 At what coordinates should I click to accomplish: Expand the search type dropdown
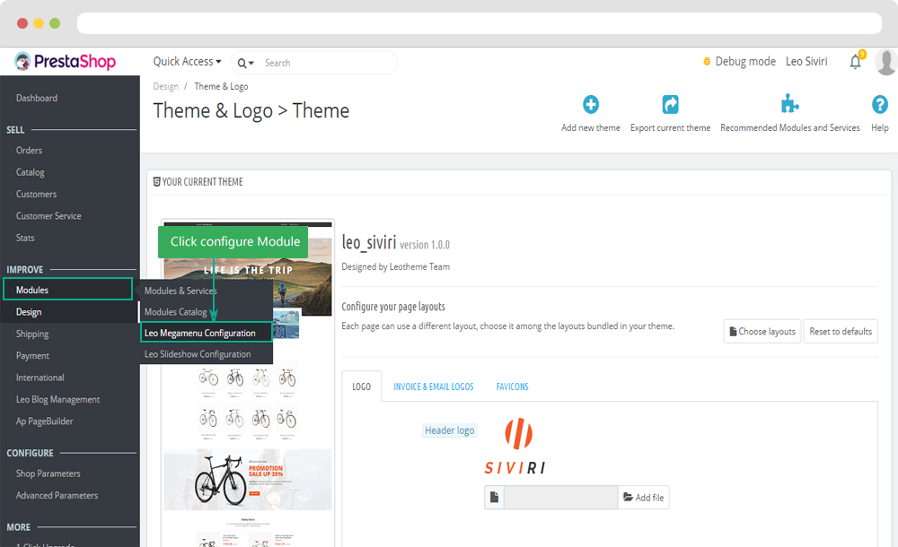pos(246,63)
